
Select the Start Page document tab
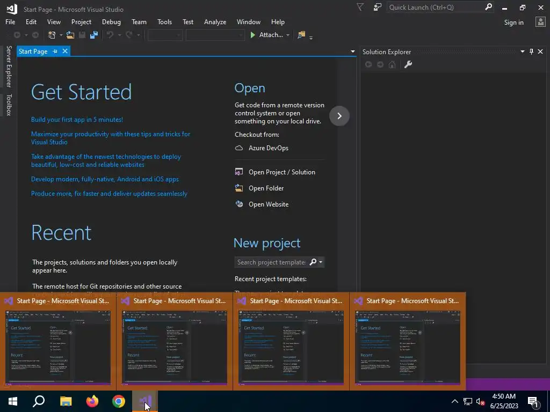coord(33,51)
